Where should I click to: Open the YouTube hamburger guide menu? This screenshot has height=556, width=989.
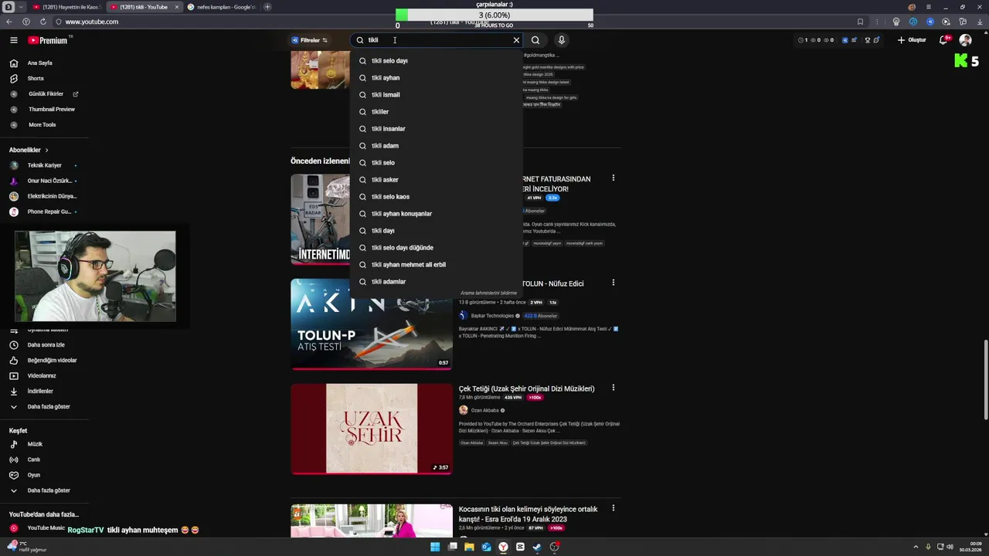(14, 40)
